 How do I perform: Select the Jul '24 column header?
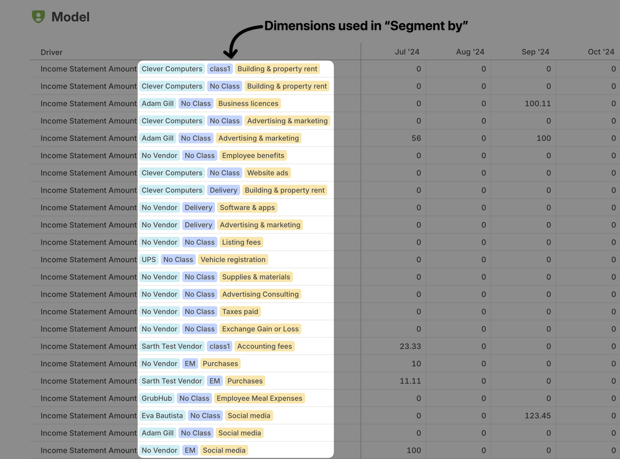(407, 52)
